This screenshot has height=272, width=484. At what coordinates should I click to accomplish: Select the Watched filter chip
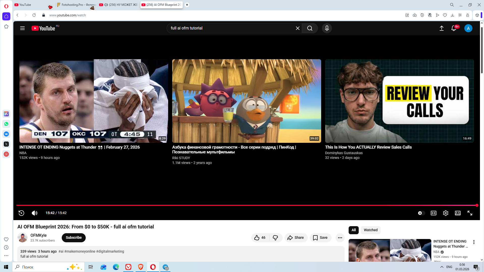click(x=370, y=230)
